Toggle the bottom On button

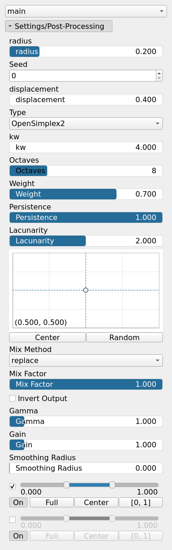pyautogui.click(x=18, y=536)
